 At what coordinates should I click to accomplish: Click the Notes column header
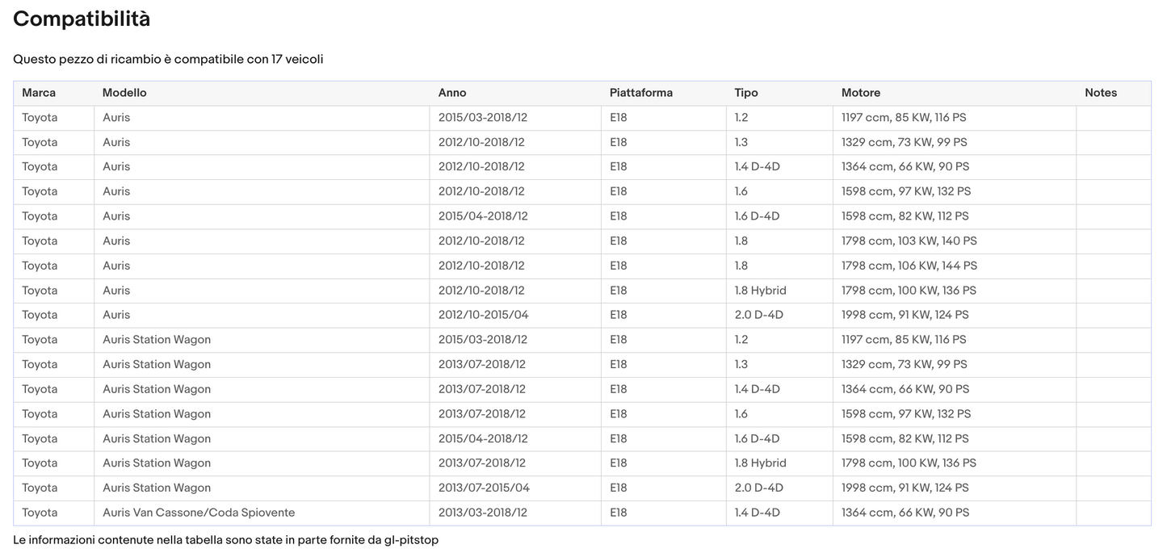(1100, 93)
